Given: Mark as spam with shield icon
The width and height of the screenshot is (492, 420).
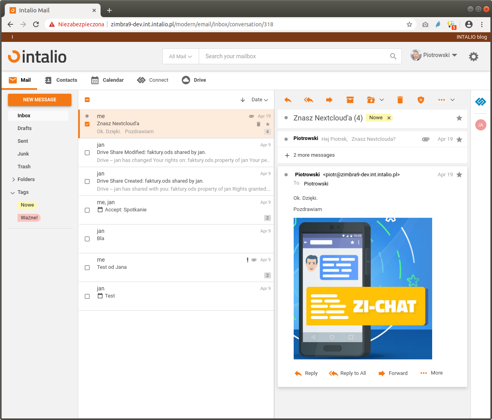Looking at the screenshot, I should click(421, 100).
